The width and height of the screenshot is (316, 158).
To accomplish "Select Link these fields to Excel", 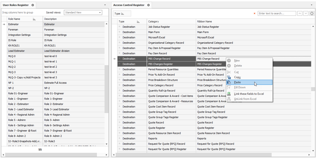I will tap(249, 94).
